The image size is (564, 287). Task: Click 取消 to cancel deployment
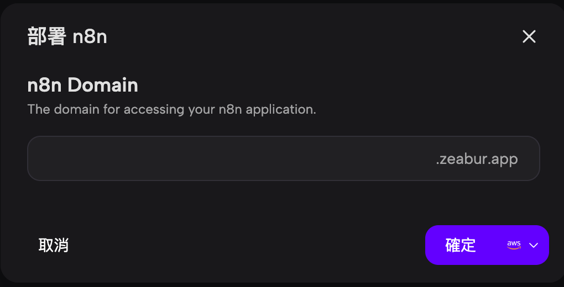[x=54, y=245]
